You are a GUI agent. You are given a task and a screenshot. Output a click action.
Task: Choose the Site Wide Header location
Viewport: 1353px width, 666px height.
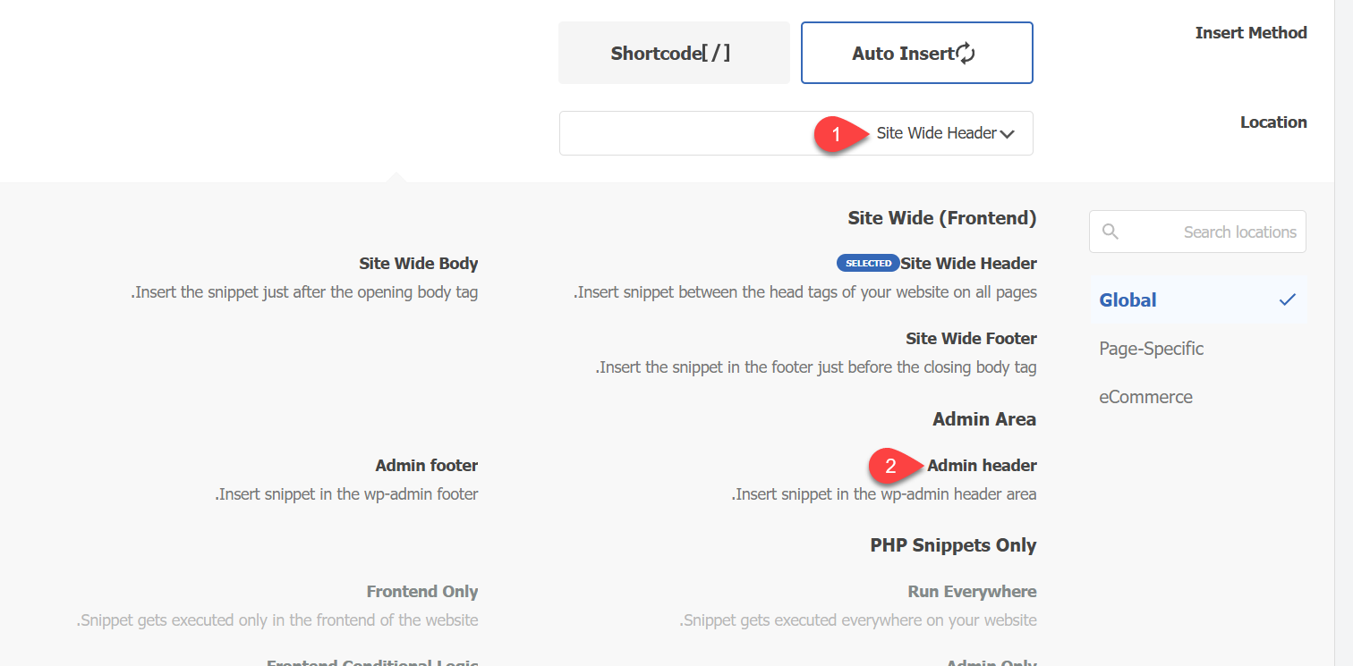(x=968, y=264)
